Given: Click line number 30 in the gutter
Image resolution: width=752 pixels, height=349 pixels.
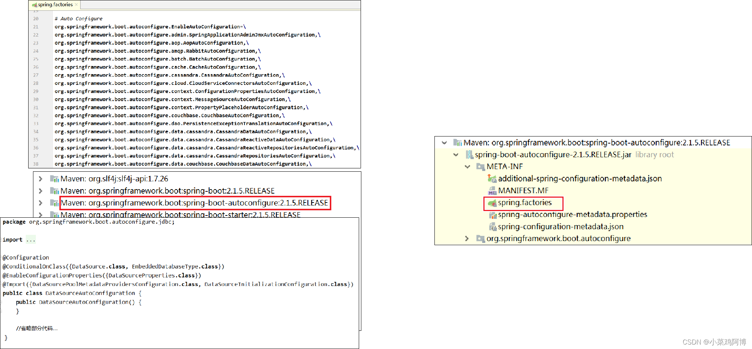Looking at the screenshot, I should point(36,99).
